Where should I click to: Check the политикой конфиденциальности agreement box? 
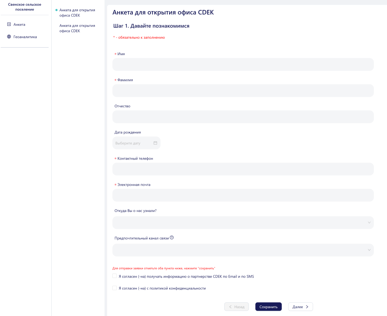coord(114,288)
